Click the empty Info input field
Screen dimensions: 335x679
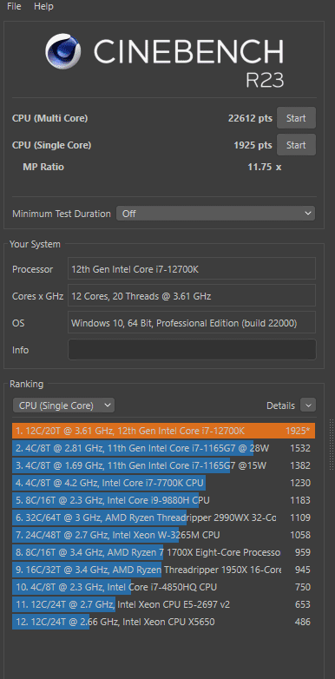pos(192,350)
